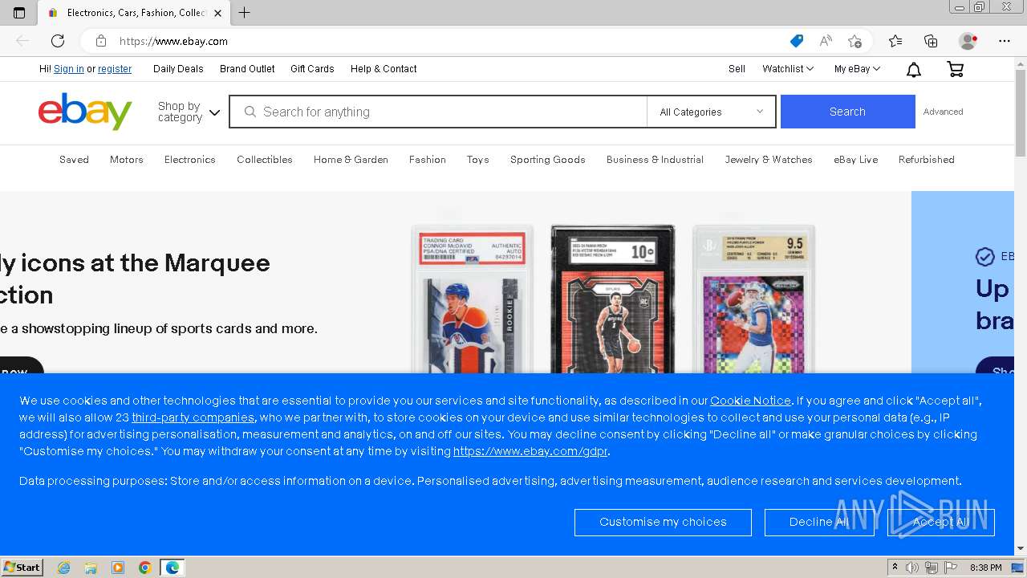This screenshot has height=578, width=1027.
Task: Open the Collections icon
Action: [931, 41]
